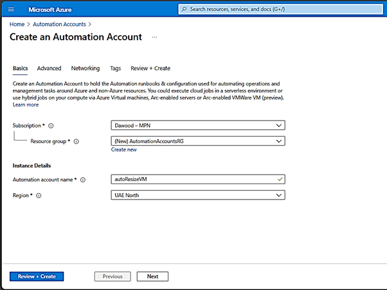Select the Basics tab
The image size is (387, 290).
(20, 68)
